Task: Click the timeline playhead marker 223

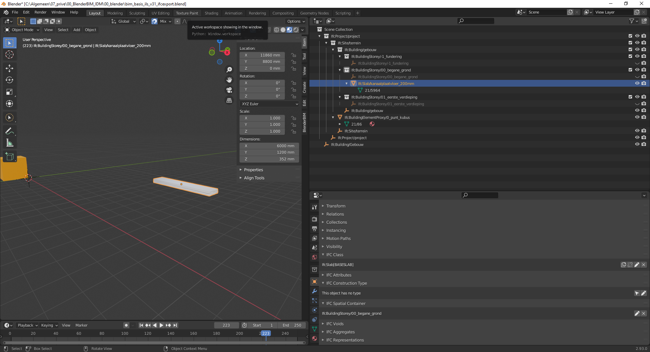Action: [x=266, y=333]
